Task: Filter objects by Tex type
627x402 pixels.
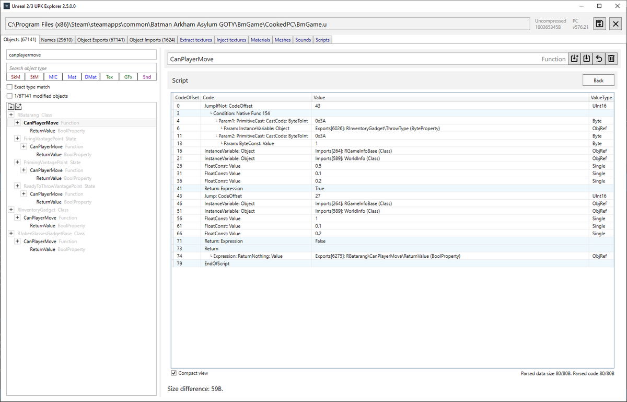Action: click(109, 76)
